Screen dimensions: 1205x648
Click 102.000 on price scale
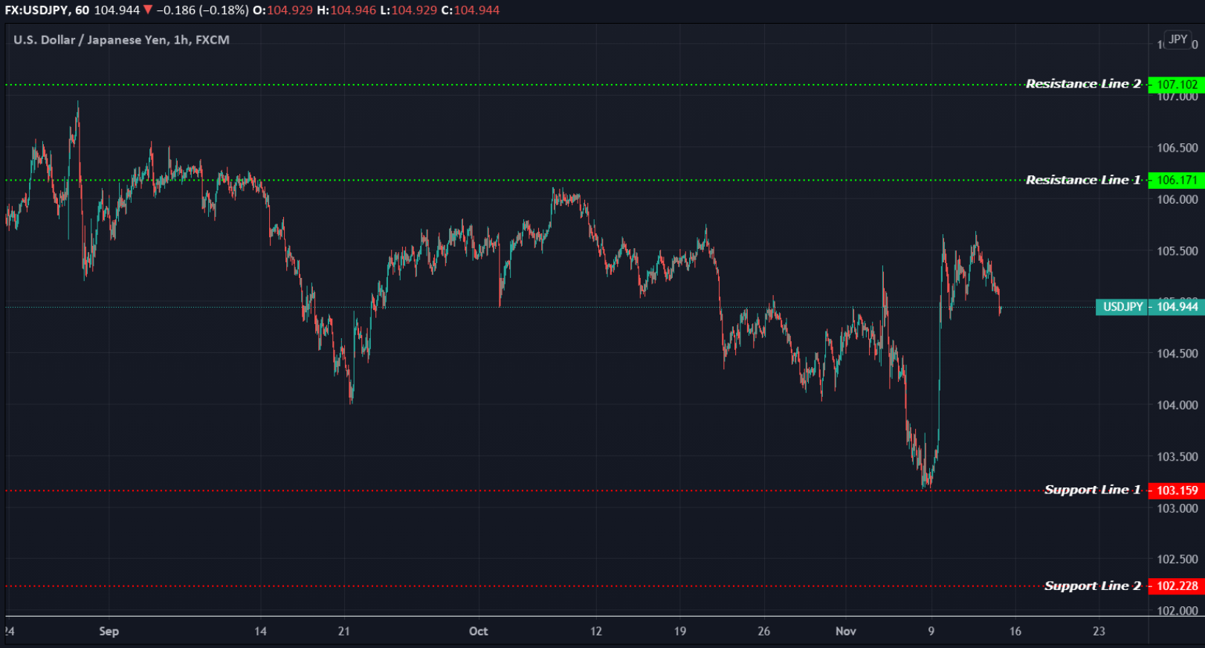[1177, 611]
